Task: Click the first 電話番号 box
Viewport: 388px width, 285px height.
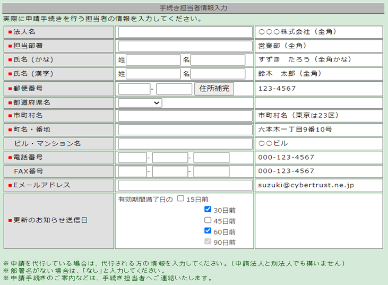Action: pos(132,158)
